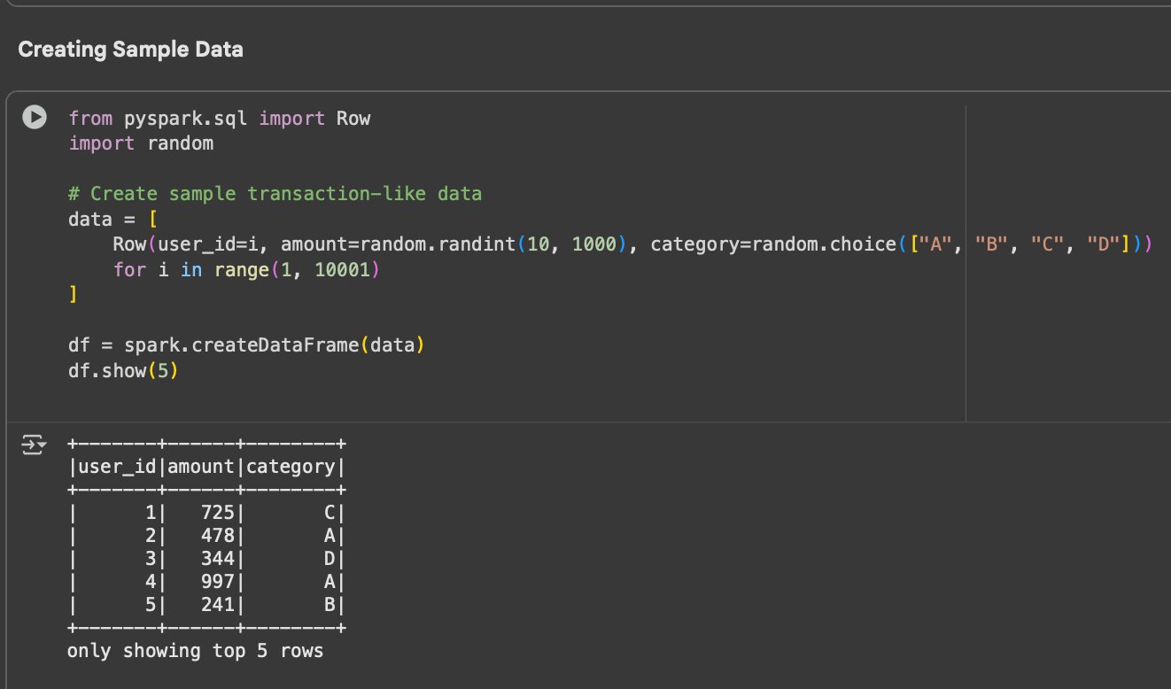Click the Creating Sample Data heading

coord(130,50)
